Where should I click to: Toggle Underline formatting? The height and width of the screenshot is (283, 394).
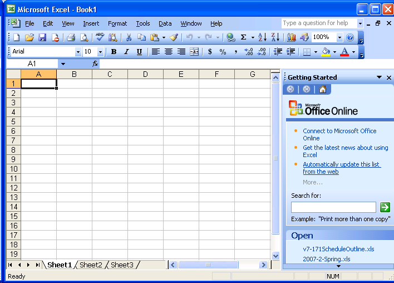pos(139,52)
